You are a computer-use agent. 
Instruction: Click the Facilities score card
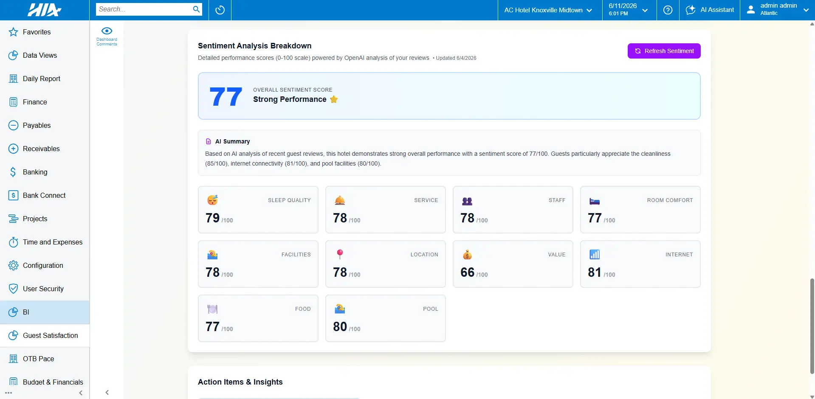(258, 264)
